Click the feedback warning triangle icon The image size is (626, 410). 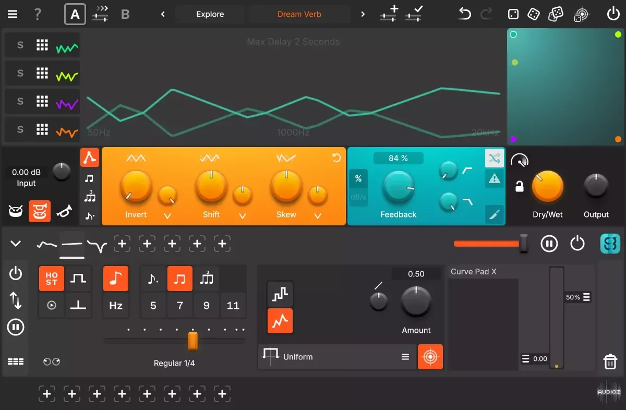coord(494,179)
